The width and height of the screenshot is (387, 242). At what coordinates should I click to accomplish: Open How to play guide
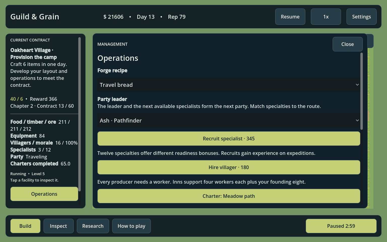131,226
